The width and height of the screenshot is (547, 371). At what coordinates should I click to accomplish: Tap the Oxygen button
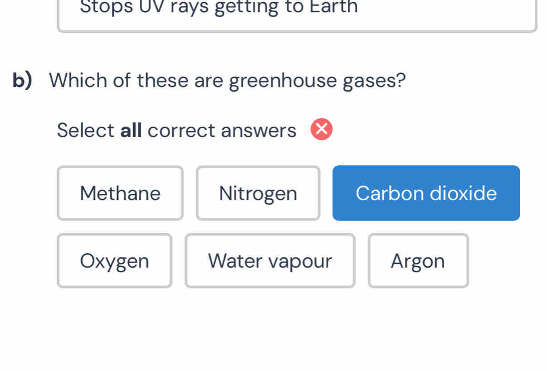(x=114, y=261)
